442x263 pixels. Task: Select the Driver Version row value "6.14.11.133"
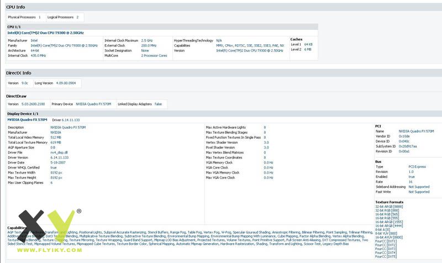(60, 158)
